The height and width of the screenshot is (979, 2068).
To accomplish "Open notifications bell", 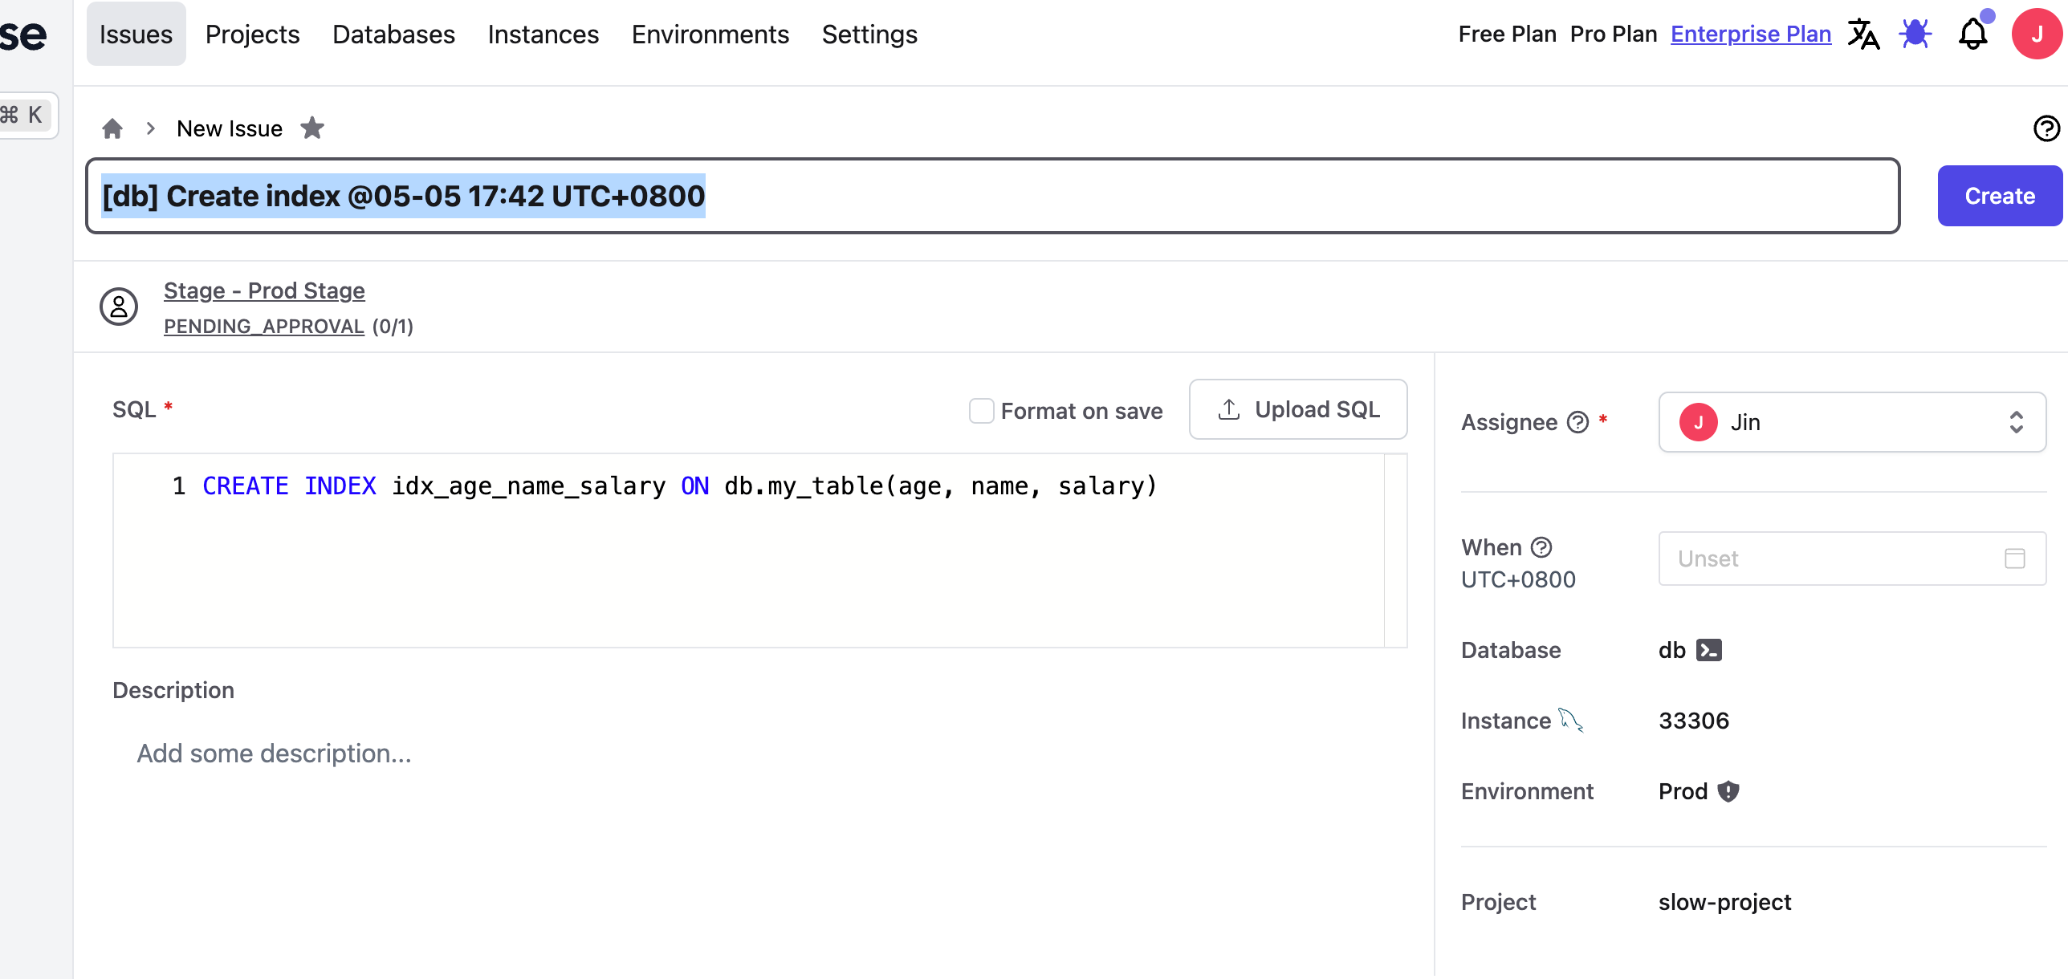I will coord(1972,35).
